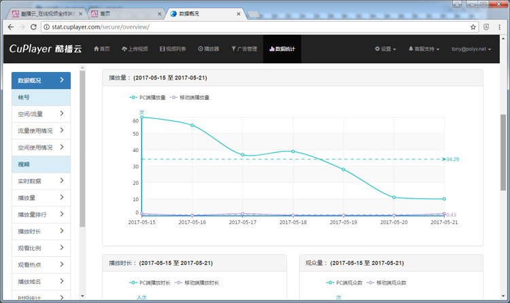
Task: Click the shield extension icon in toolbar
Action: (x=487, y=26)
